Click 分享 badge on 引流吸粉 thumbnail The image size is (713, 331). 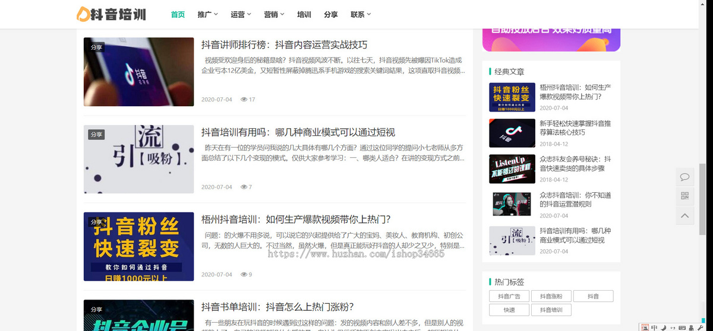pos(96,135)
